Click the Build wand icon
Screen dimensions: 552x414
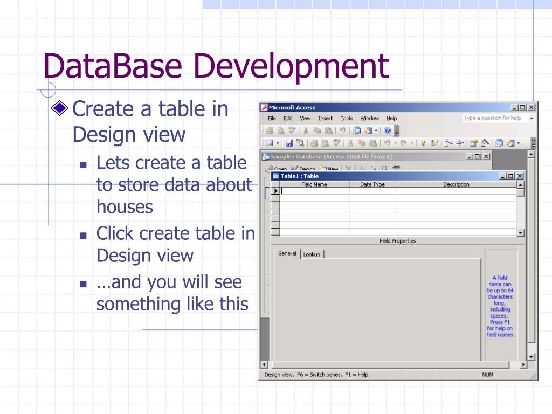485,143
